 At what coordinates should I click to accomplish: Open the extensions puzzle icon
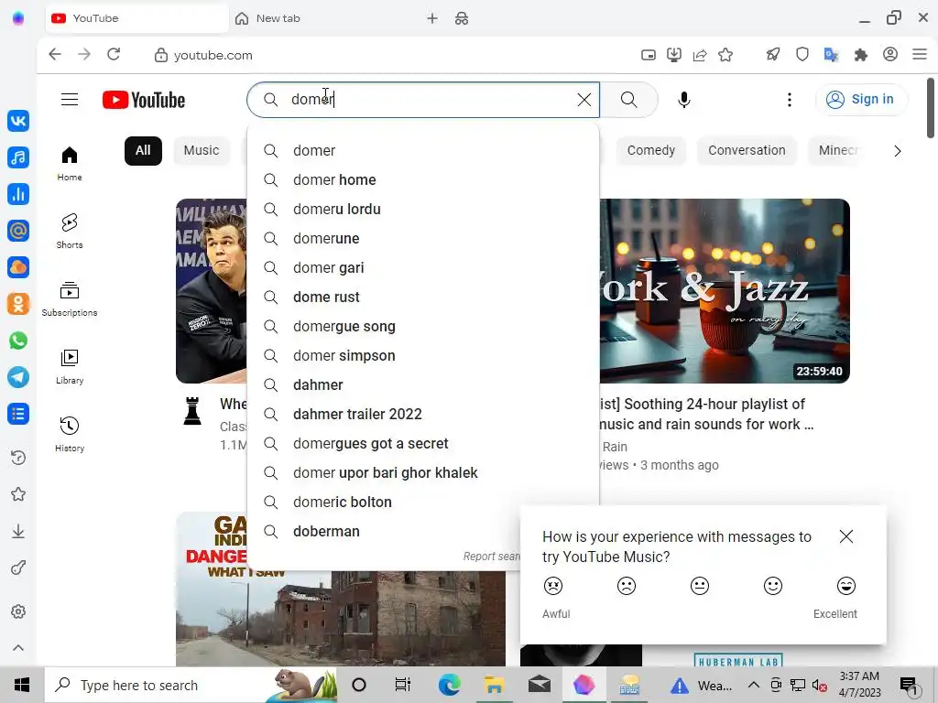pos(861,55)
